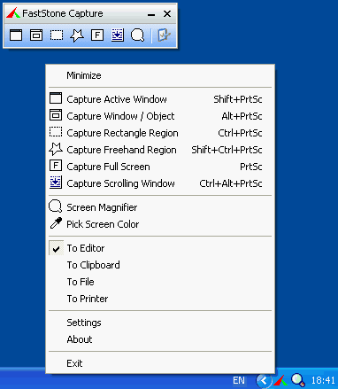Click Capture Full Screen 'F' toolbar icon
The image size is (338, 389).
click(x=97, y=35)
